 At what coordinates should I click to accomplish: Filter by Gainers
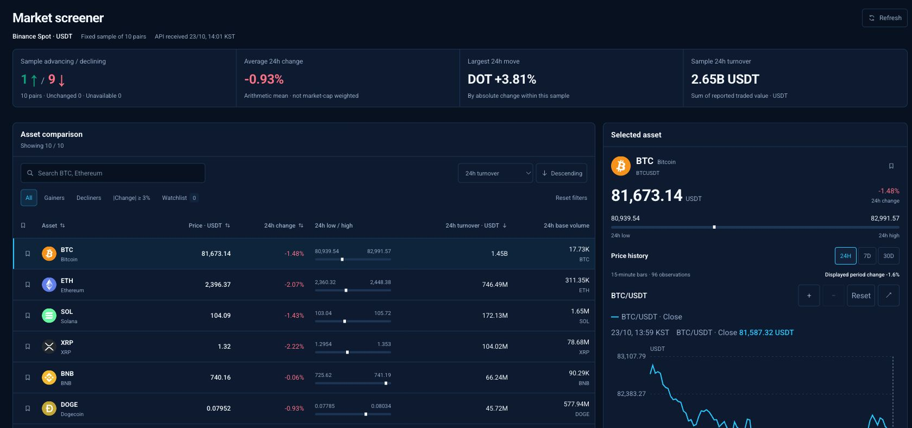pos(54,198)
